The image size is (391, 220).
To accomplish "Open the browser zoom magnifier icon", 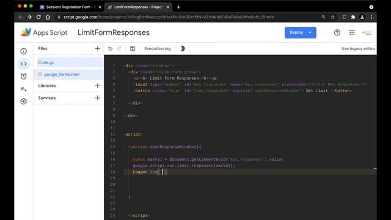I will [323, 17].
